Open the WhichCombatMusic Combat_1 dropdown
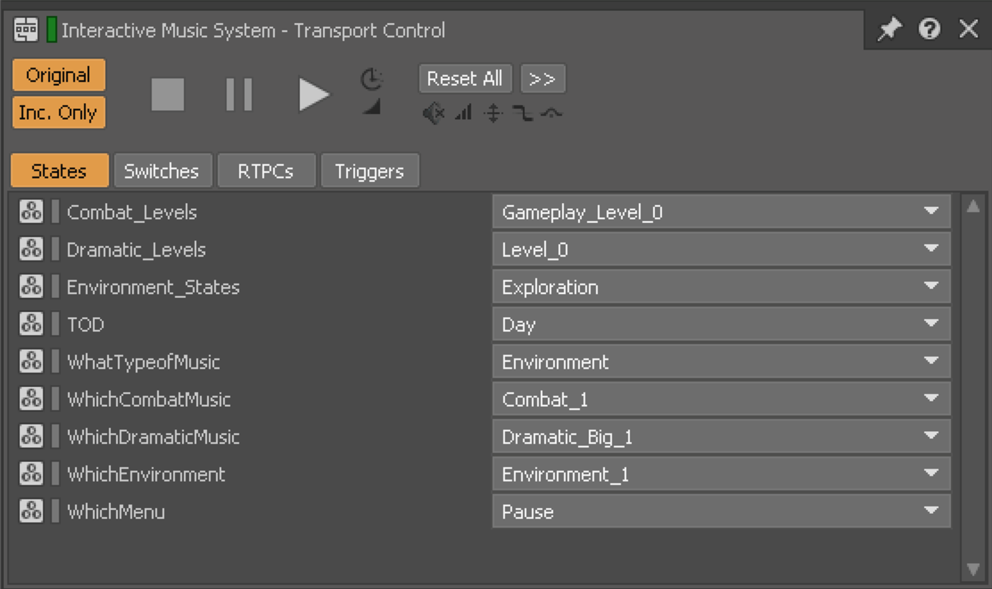 721,399
